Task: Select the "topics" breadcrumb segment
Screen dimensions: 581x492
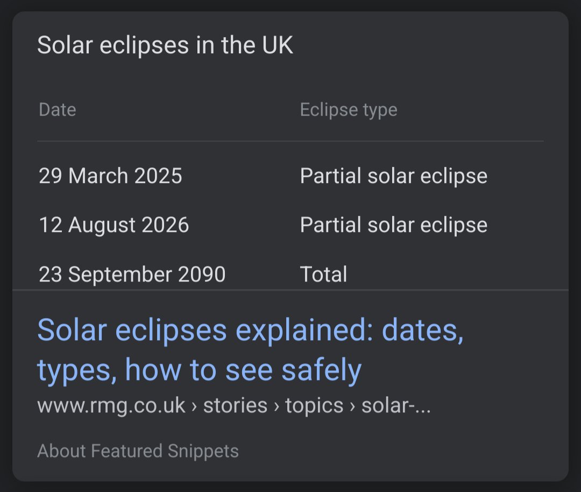Action: point(314,405)
